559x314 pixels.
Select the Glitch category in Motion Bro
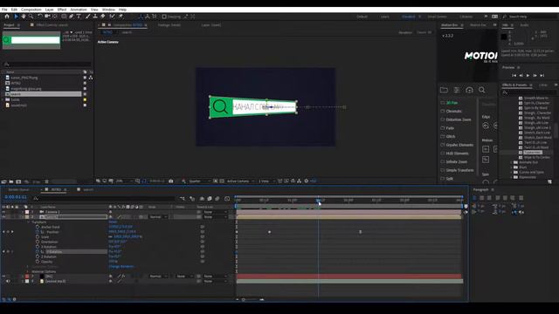451,136
